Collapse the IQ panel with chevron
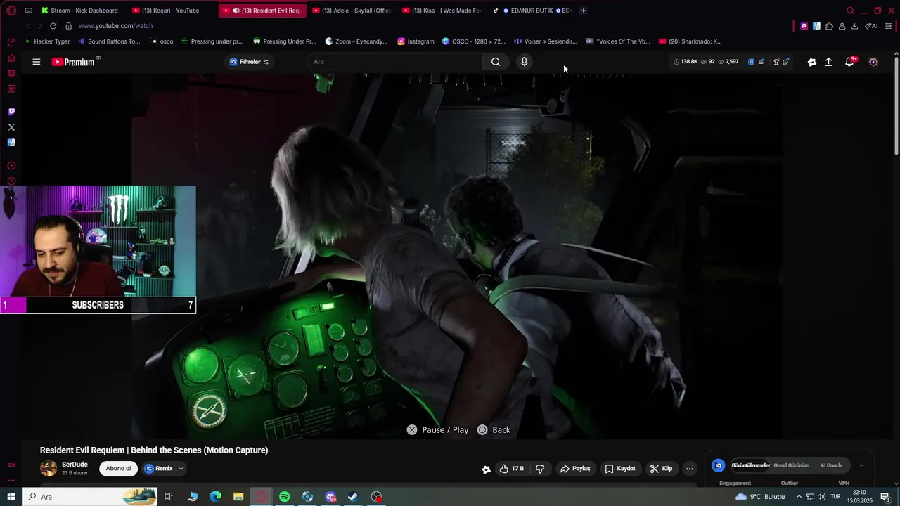This screenshot has width=900, height=506. point(861,465)
